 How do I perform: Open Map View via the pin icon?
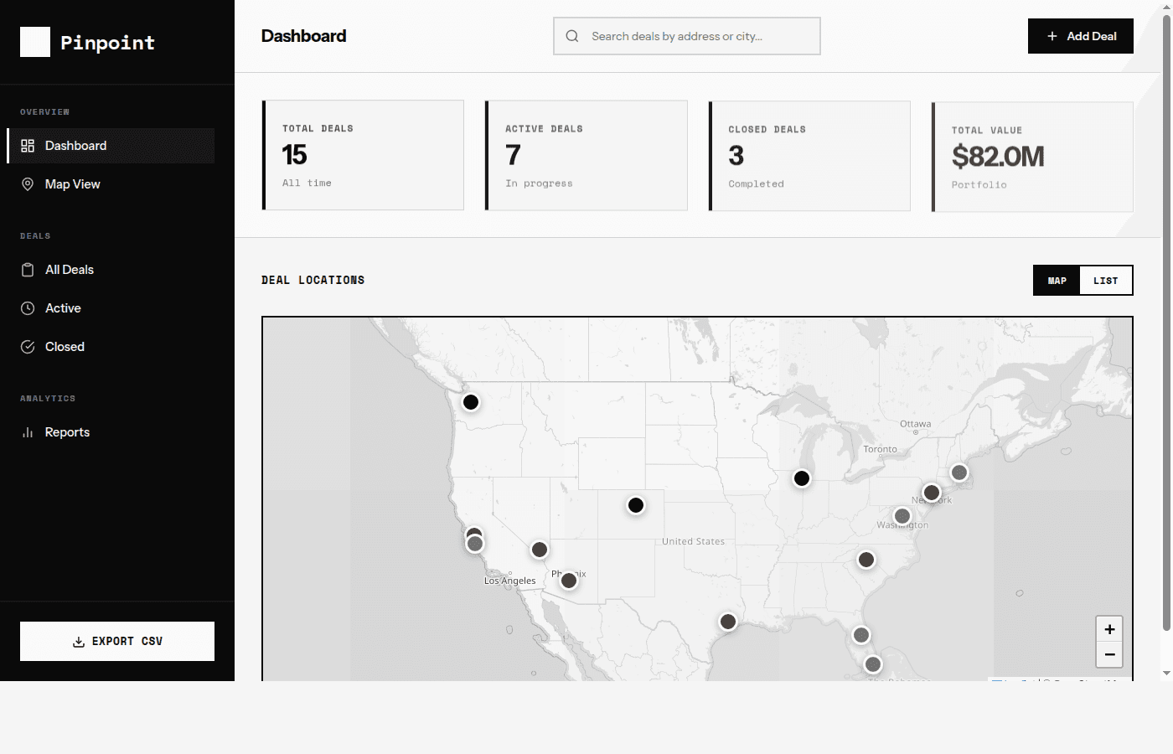pyautogui.click(x=28, y=183)
